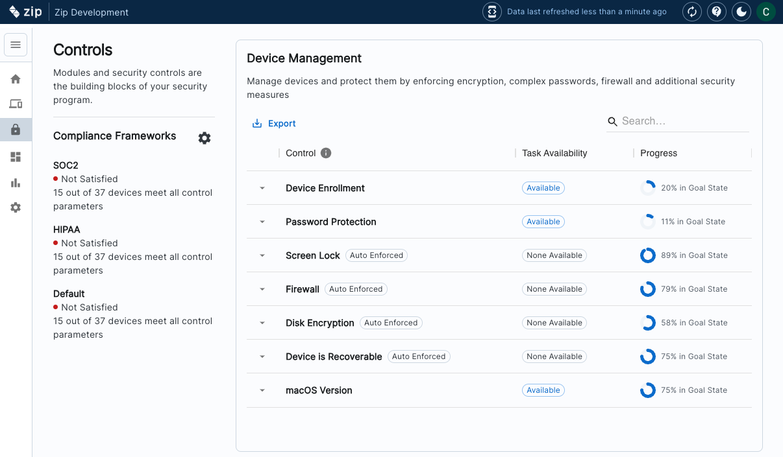Expand the Device Enrollment row
The image size is (783, 457).
pos(262,188)
